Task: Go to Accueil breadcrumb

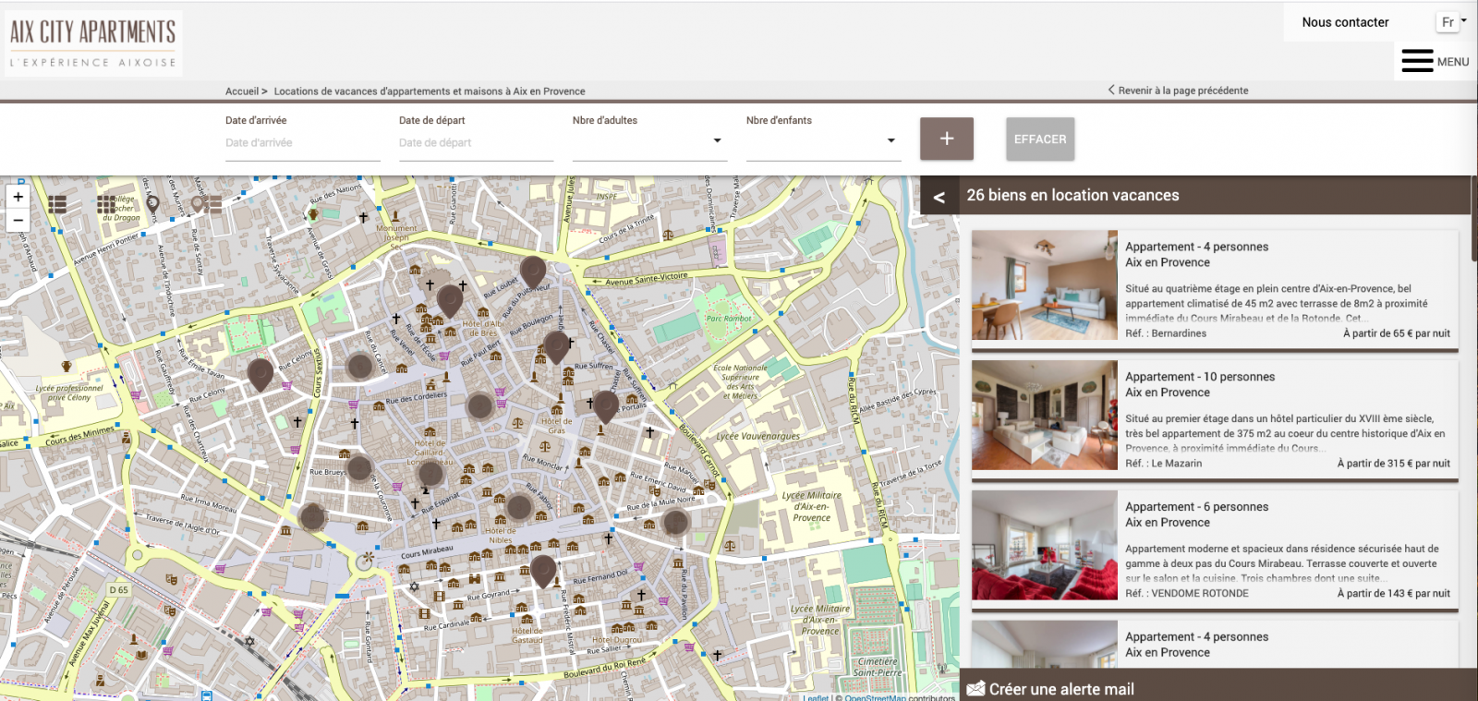Action: [242, 91]
